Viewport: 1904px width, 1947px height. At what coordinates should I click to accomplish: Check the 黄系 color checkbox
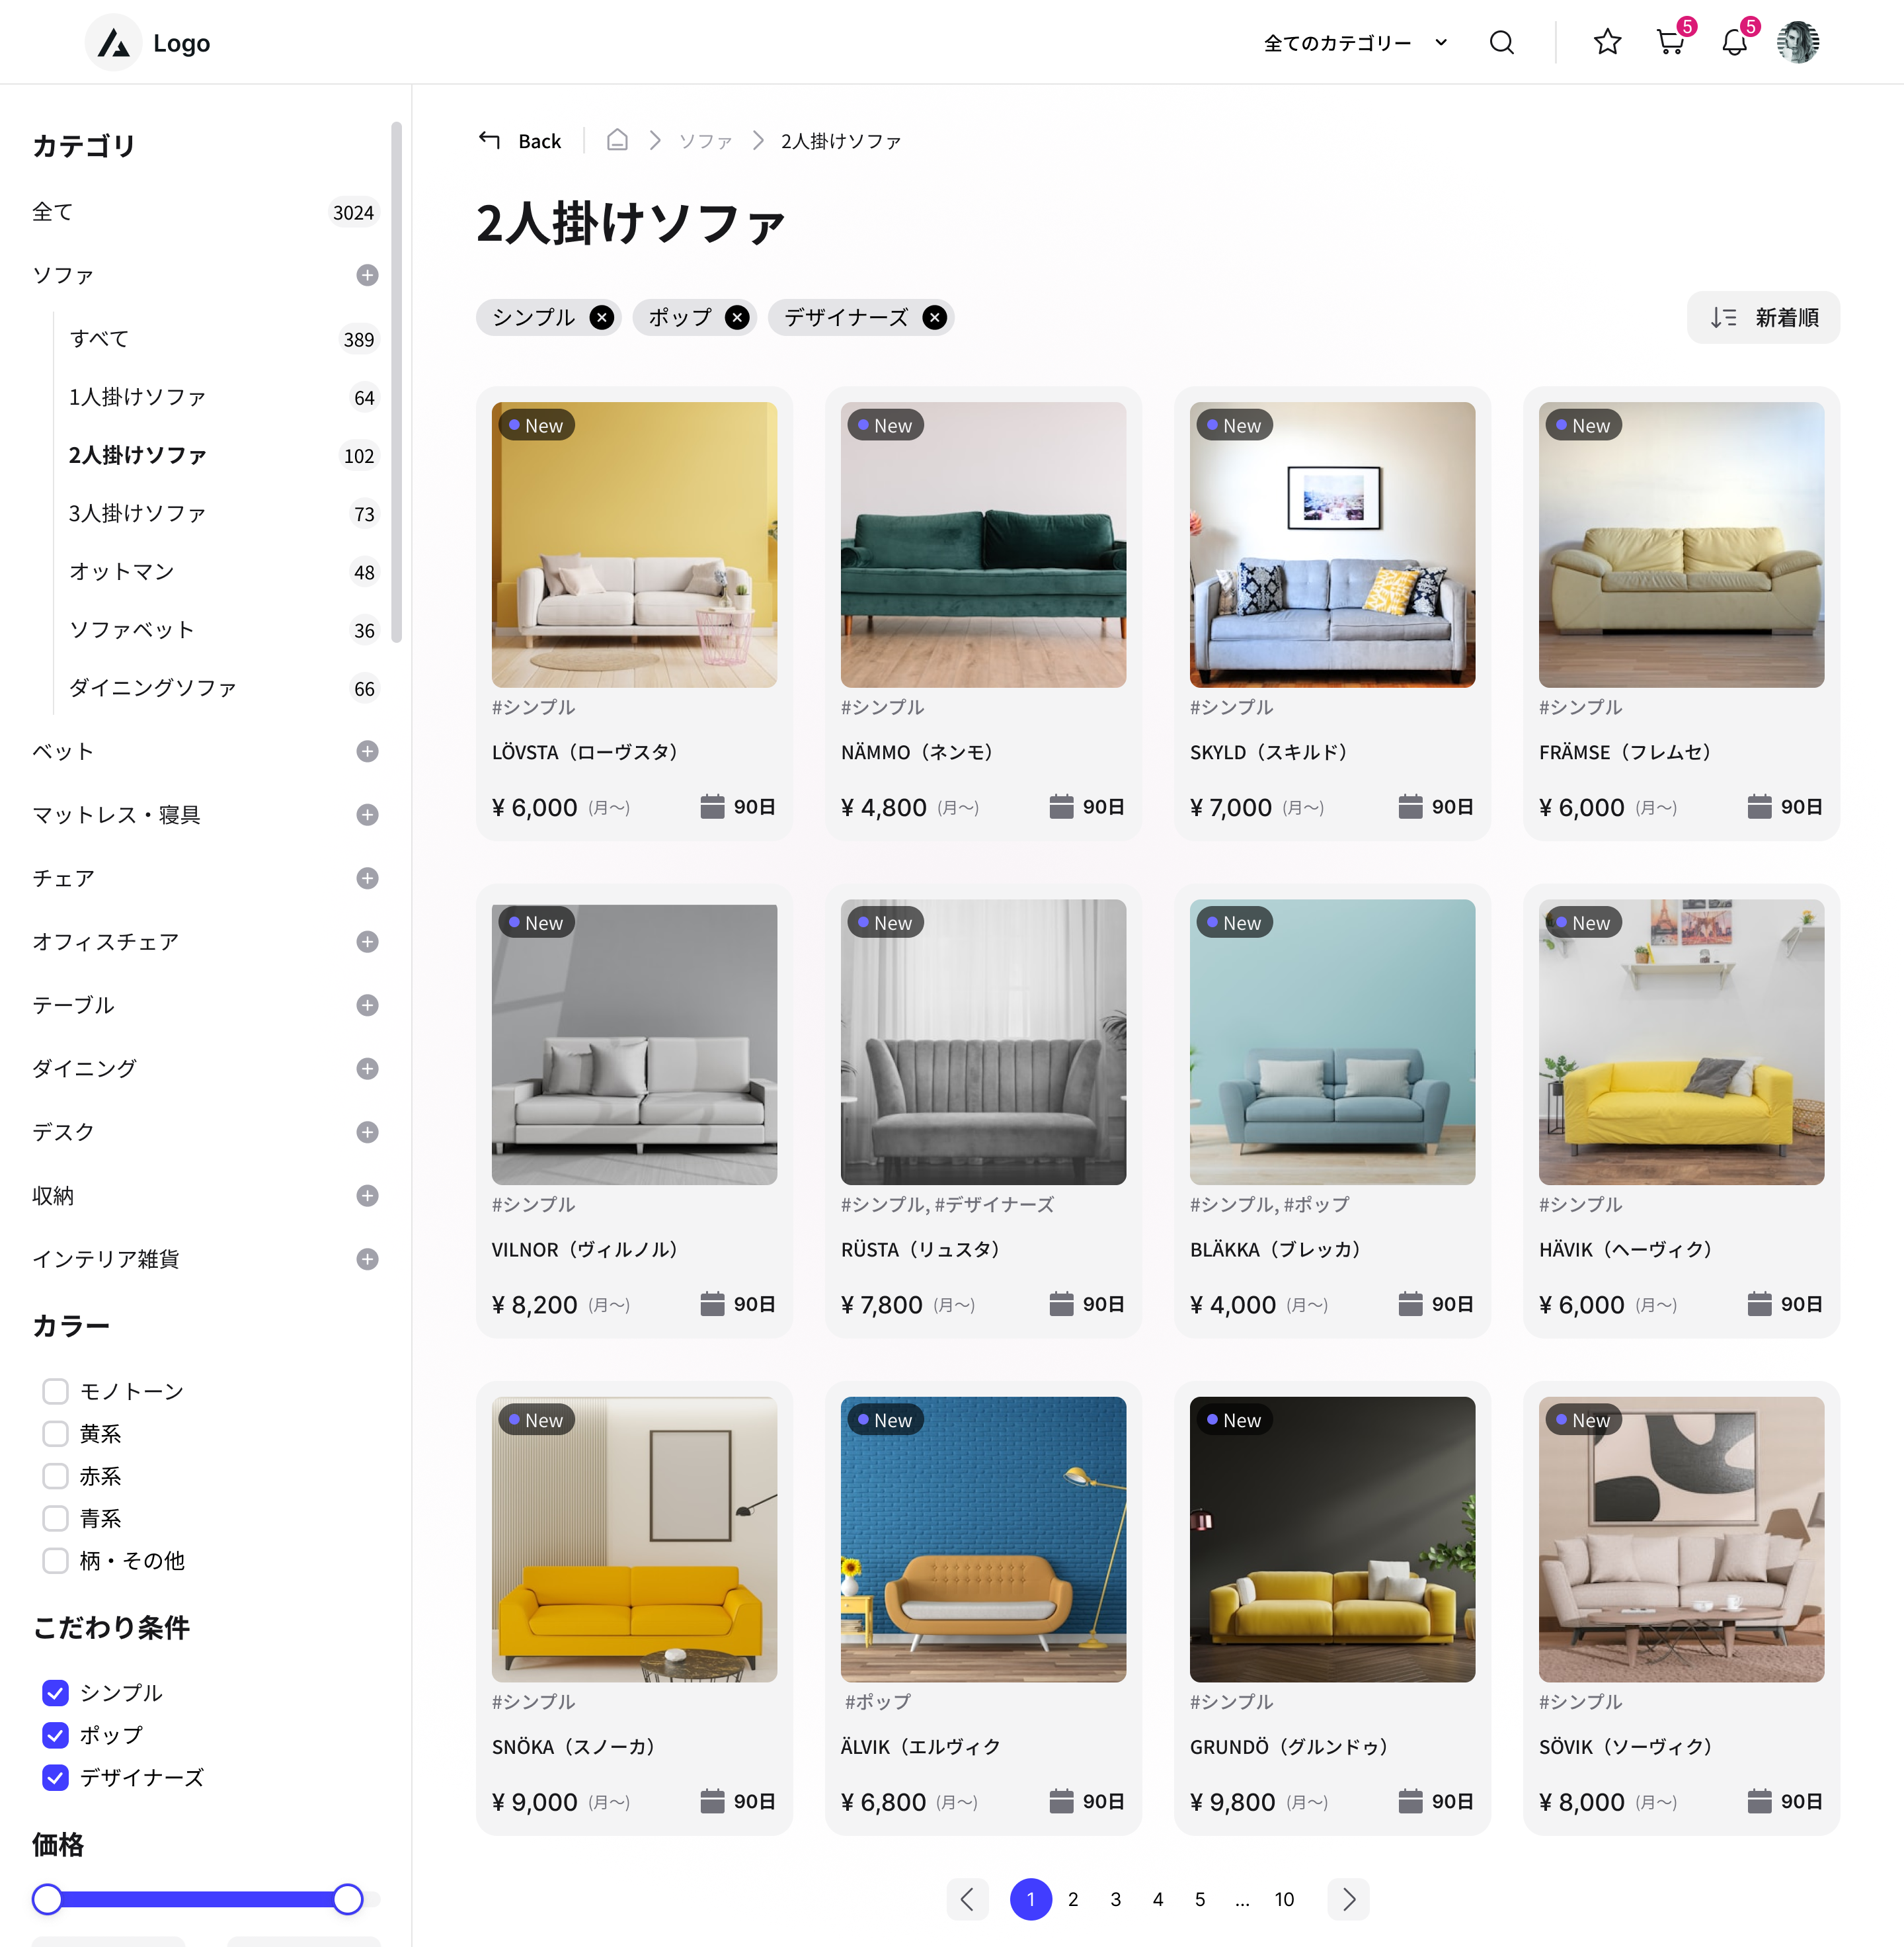(x=55, y=1434)
